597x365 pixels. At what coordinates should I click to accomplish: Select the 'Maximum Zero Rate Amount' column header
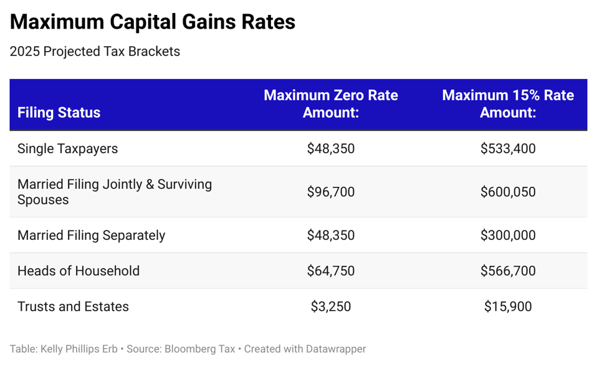pos(330,104)
